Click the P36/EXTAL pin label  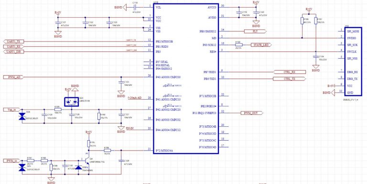pos(163,65)
